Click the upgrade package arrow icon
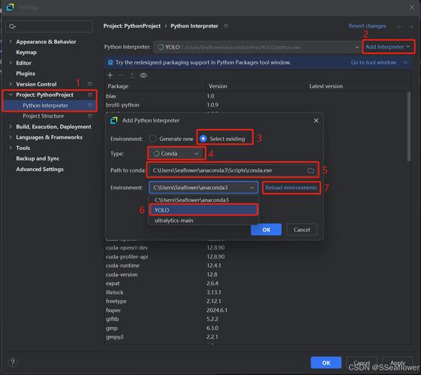Viewport: 421px width, 375px height. click(x=132, y=76)
